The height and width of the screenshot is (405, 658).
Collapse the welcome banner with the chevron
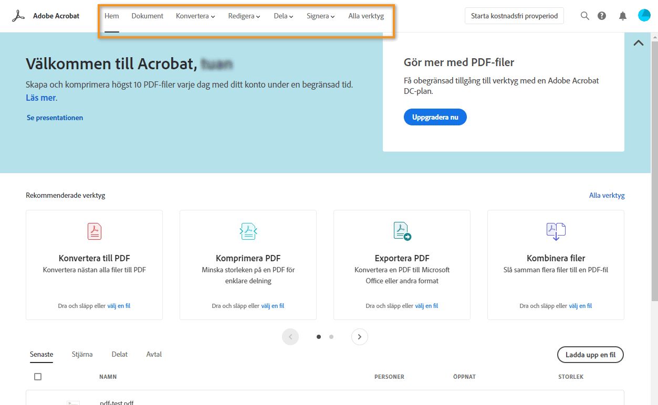[639, 43]
